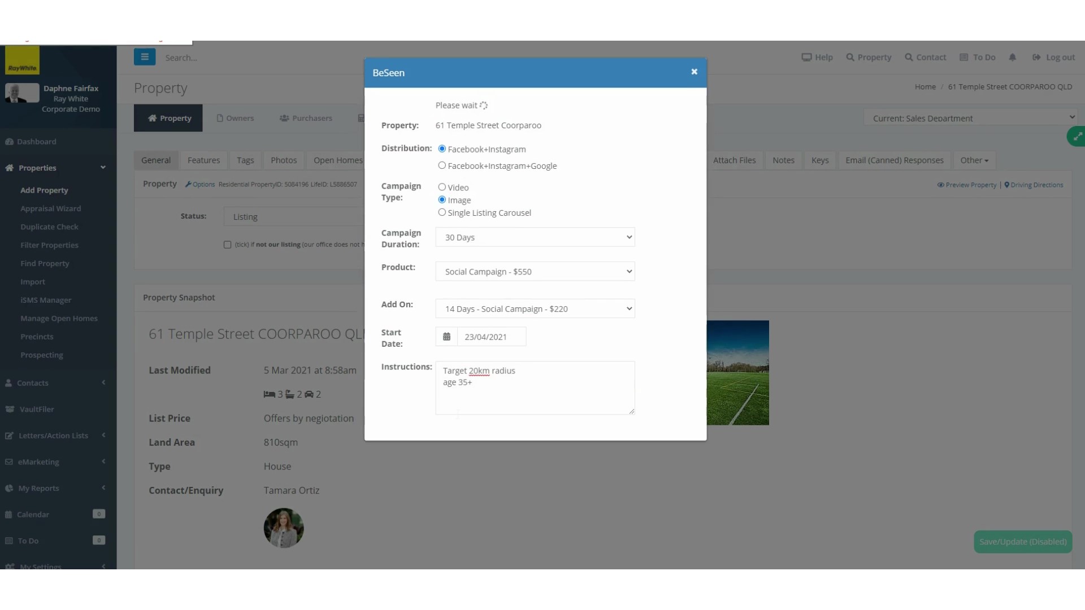The image size is (1085, 610).
Task: Click the To Do icon in the top bar
Action: [977, 57]
